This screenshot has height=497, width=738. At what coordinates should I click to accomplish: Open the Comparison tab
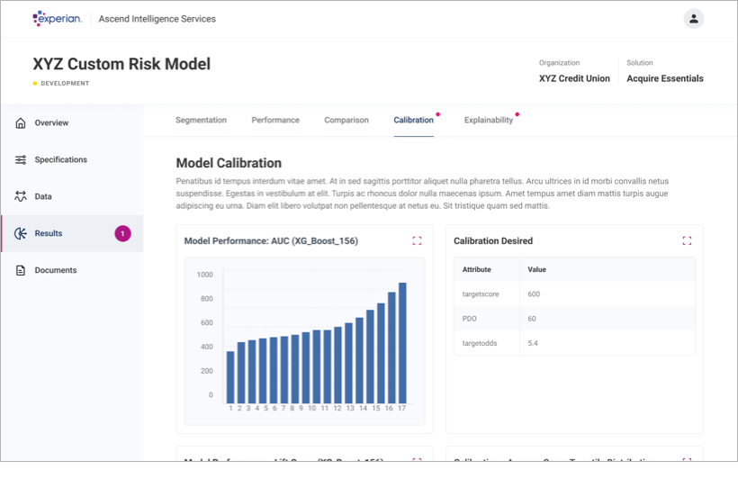pos(346,120)
